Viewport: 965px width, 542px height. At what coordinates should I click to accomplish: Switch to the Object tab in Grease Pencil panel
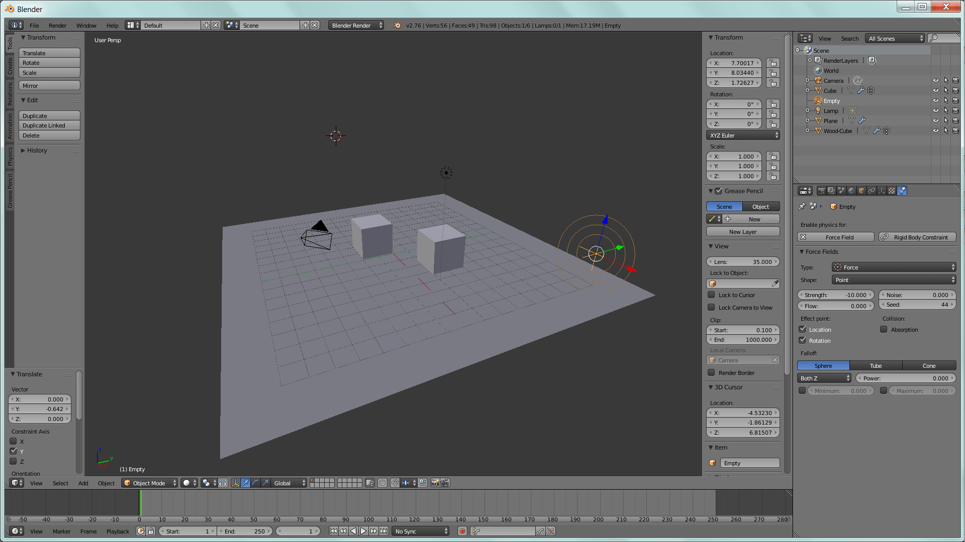(x=760, y=206)
